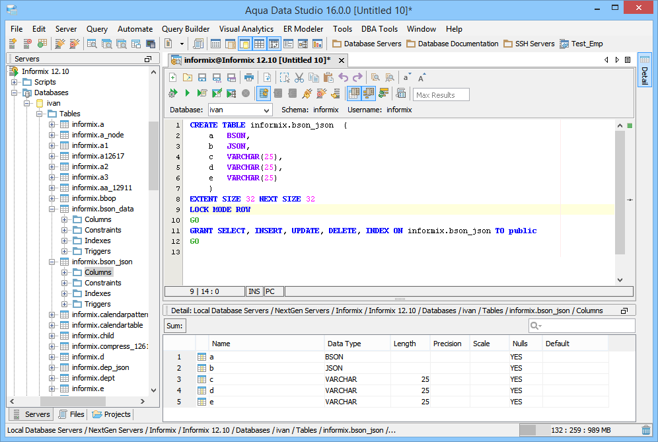Click the Cut scissors icon
This screenshot has width=658, height=442.
(x=299, y=77)
